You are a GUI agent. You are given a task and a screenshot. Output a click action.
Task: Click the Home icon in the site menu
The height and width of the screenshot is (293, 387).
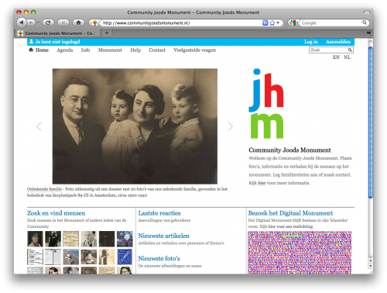click(31, 50)
